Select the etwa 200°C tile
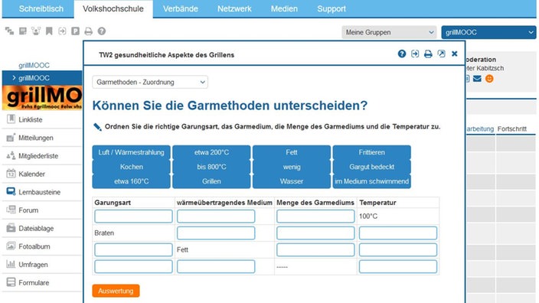The width and height of the screenshot is (539, 303). (211, 152)
